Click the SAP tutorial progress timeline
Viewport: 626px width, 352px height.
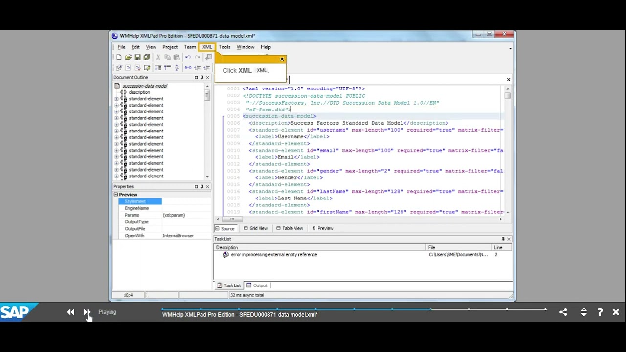[x=354, y=309]
